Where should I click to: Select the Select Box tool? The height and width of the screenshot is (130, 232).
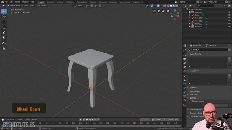click(4, 11)
